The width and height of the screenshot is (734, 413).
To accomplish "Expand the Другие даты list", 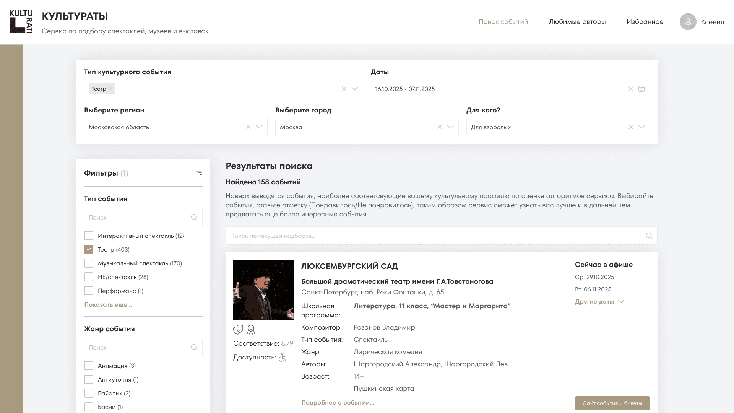I will pyautogui.click(x=599, y=302).
